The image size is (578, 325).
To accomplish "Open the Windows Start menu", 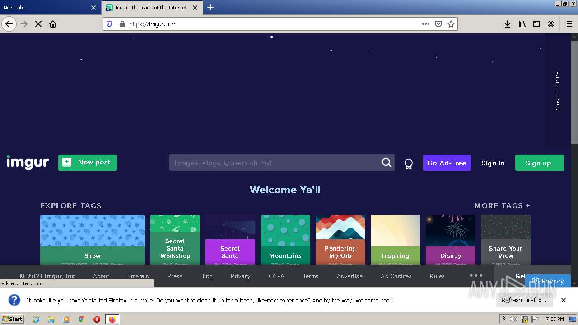I will (x=12, y=319).
